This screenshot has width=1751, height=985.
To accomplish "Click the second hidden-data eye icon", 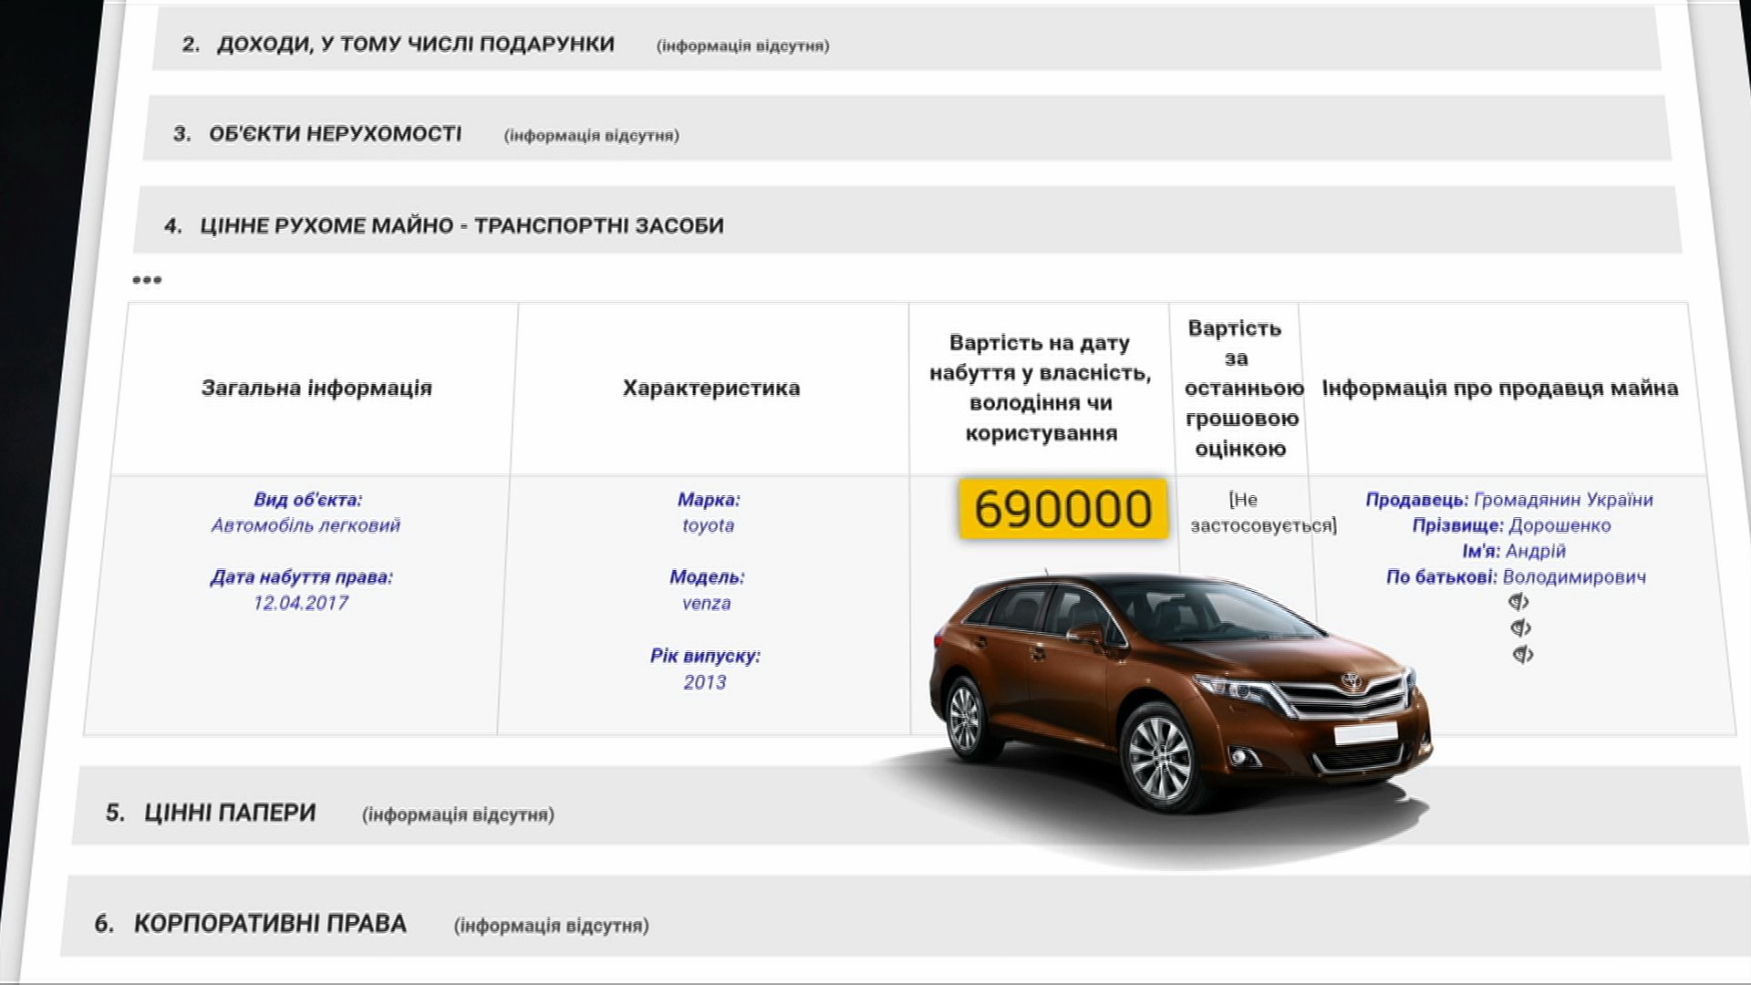I will tap(1519, 628).
